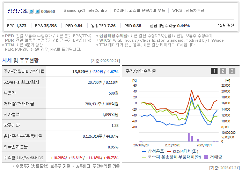The height and width of the screenshot is (170, 242).
Task: Click 6M return +11.18%
Action: [x=93, y=158]
